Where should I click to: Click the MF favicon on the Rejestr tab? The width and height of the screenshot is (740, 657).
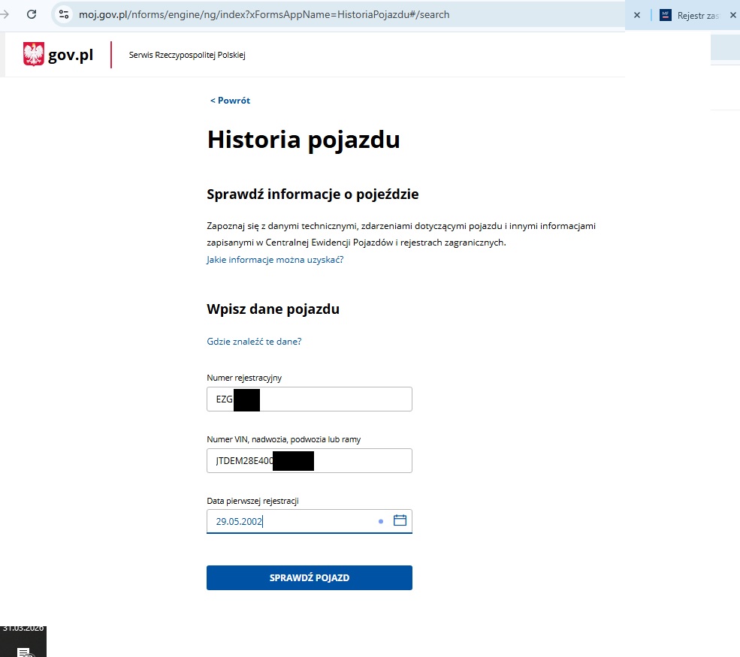tap(666, 14)
